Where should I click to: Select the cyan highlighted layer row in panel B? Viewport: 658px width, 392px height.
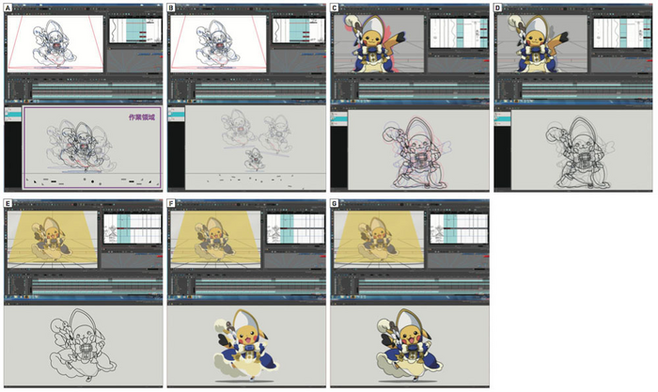[x=177, y=114]
